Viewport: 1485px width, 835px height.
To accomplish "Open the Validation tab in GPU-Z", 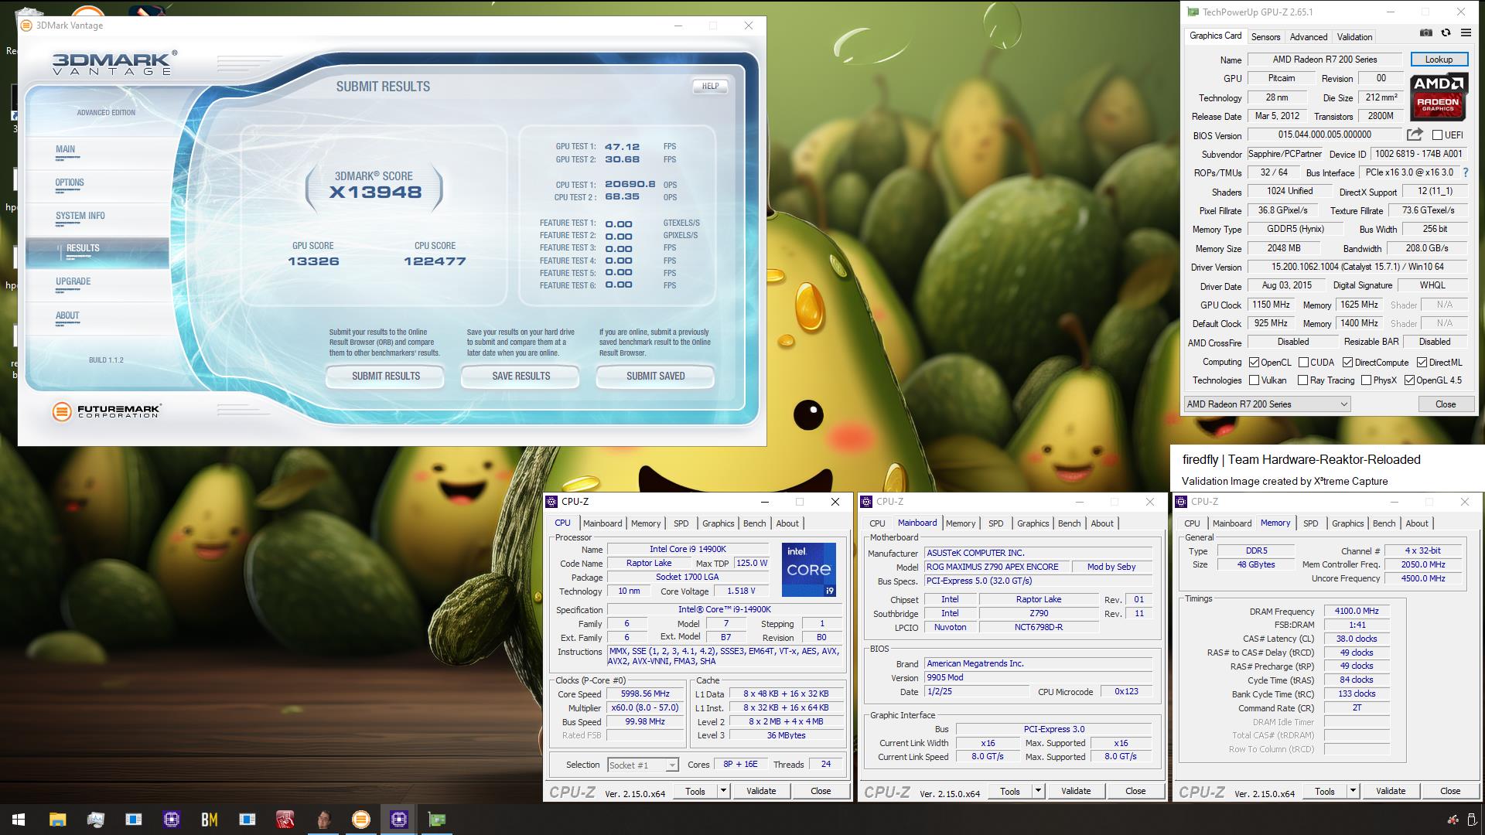I will [x=1354, y=36].
